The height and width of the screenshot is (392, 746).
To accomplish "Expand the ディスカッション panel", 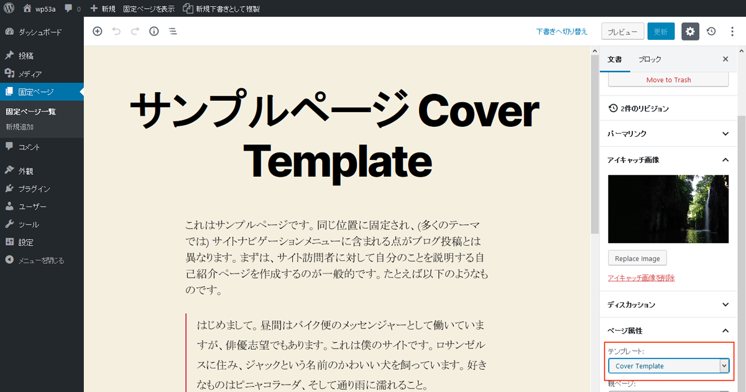I will 668,304.
